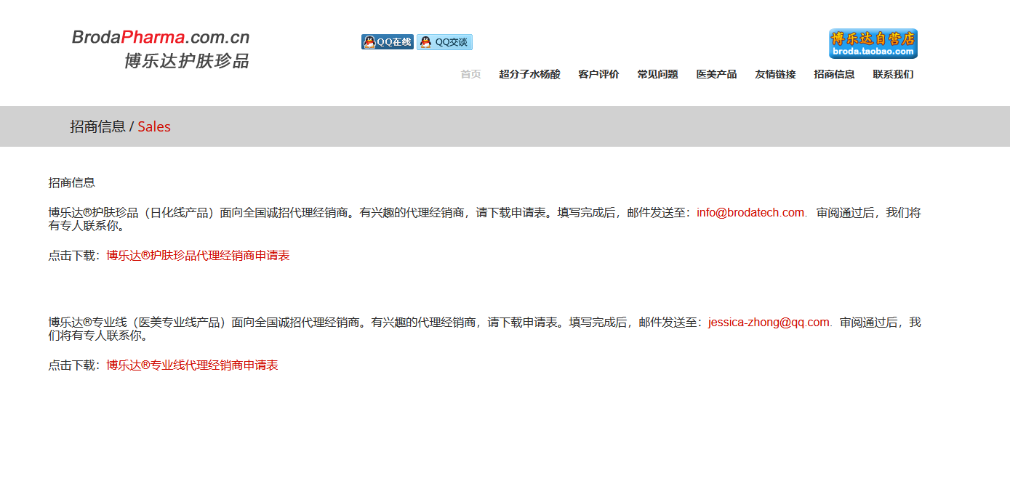Image resolution: width=1010 pixels, height=502 pixels.
Task: Open the 友情链接 menu item
Action: 775,74
